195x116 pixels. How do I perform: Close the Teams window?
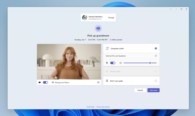[186, 9]
